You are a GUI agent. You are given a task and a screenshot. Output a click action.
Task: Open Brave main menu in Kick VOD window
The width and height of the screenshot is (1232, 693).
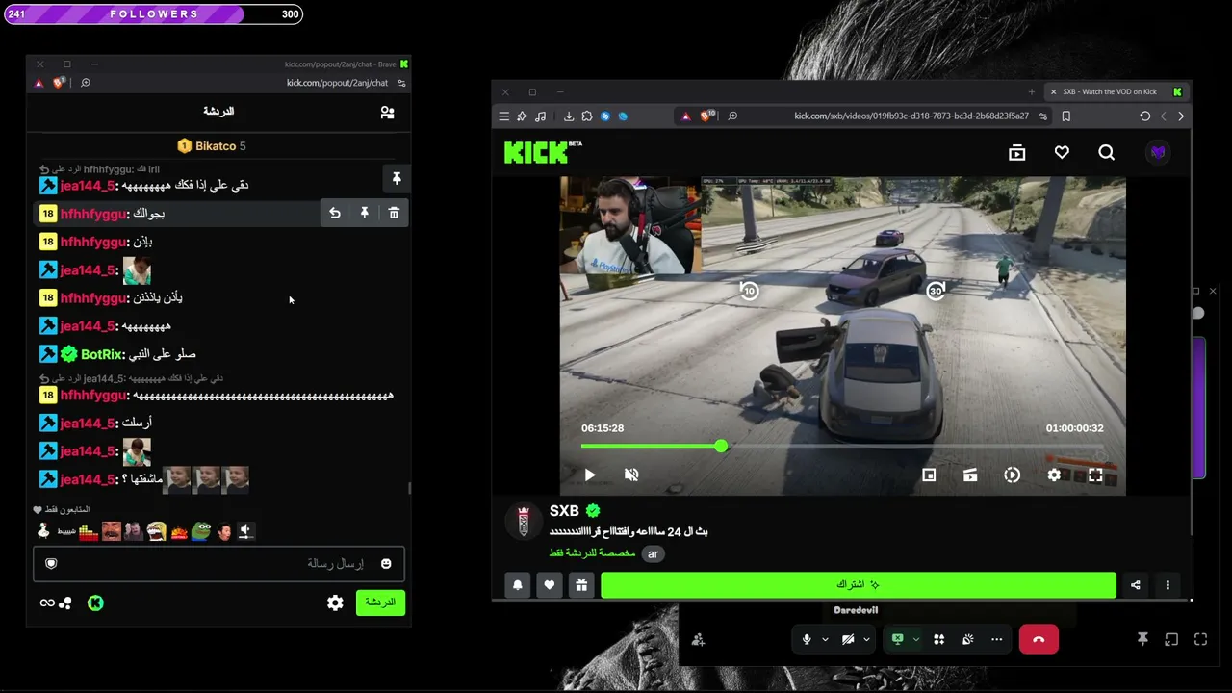[503, 116]
